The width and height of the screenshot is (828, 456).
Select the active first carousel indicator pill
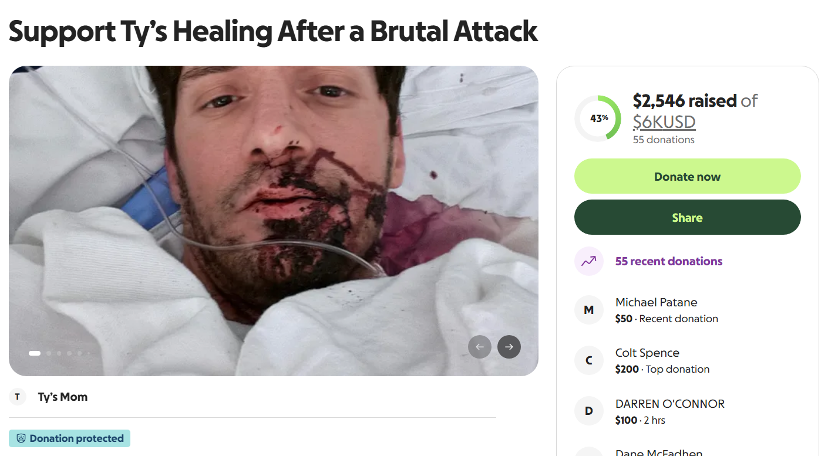coord(35,353)
